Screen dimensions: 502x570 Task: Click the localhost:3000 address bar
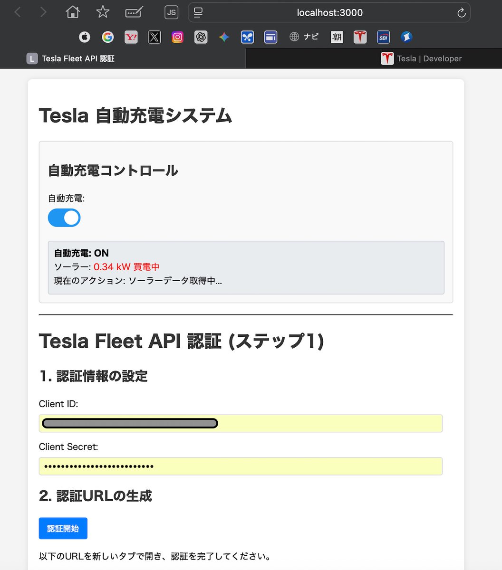[329, 13]
